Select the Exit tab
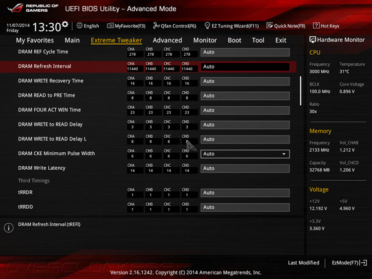Screen dimensions: 372x279 pyautogui.click(x=281, y=40)
